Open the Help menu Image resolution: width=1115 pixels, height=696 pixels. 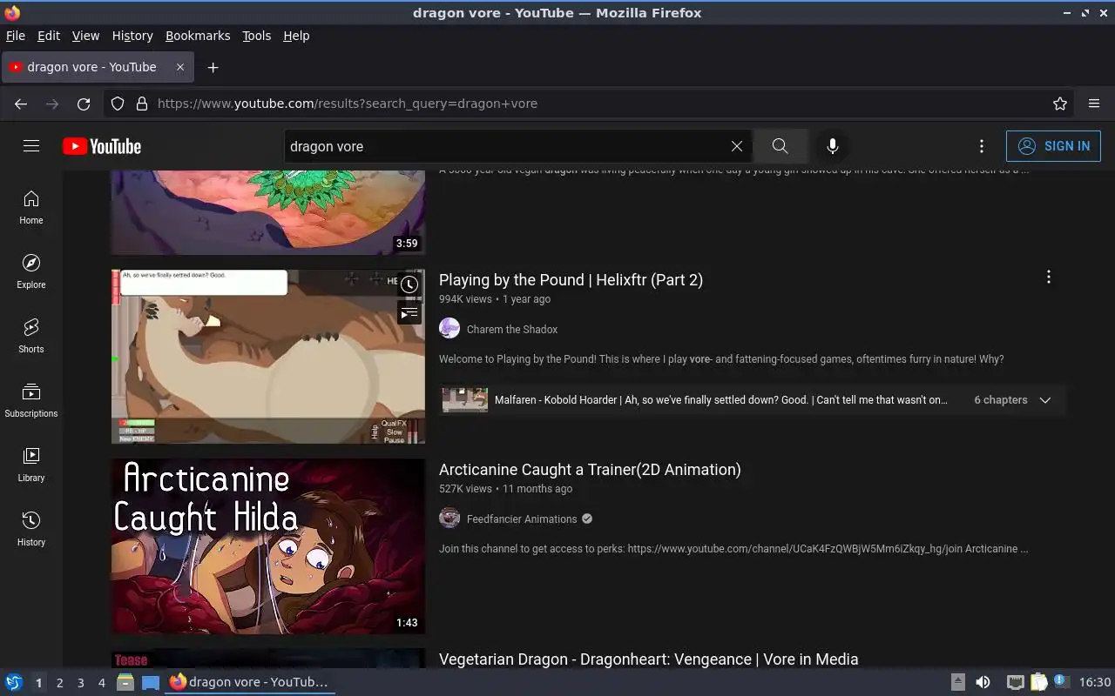click(296, 36)
